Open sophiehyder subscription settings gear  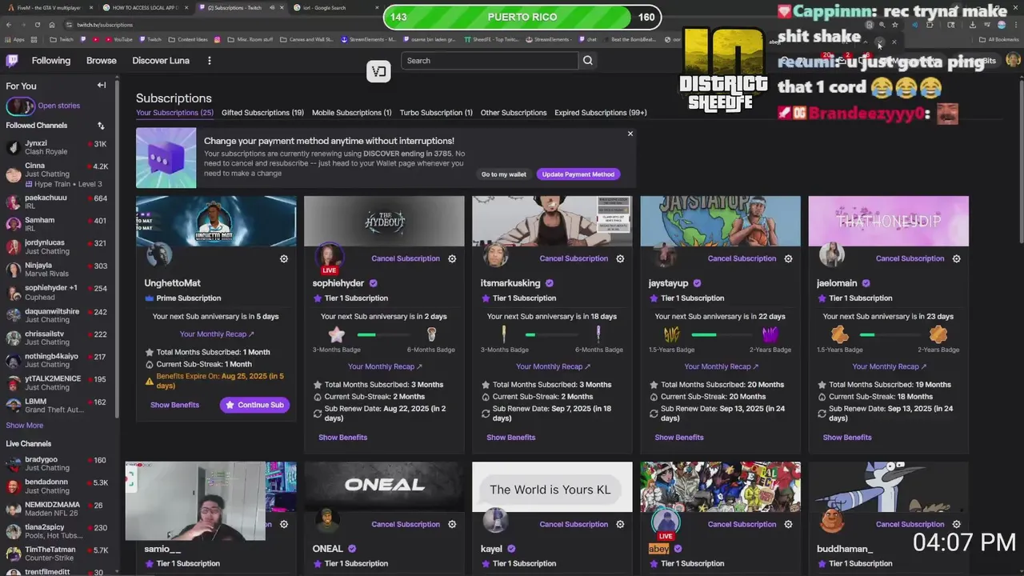452,258
